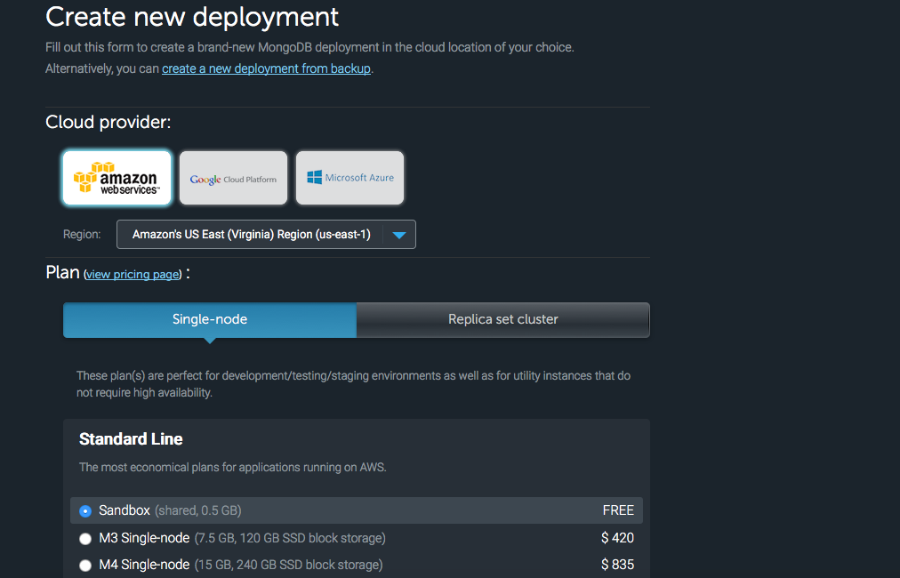Click the M3 Single-node plan label
The width and height of the screenshot is (900, 578).
144,538
